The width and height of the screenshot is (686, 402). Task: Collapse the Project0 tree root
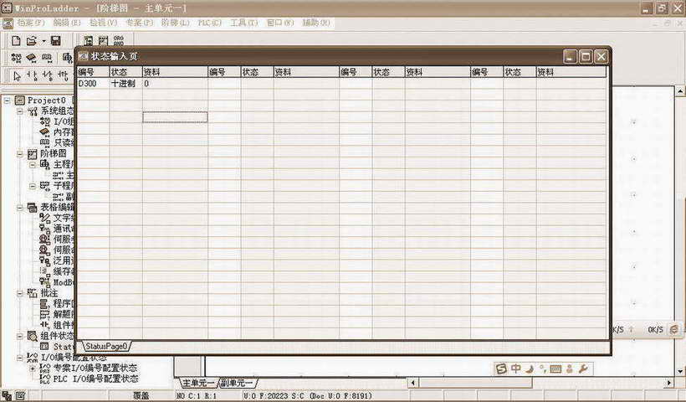click(8, 100)
